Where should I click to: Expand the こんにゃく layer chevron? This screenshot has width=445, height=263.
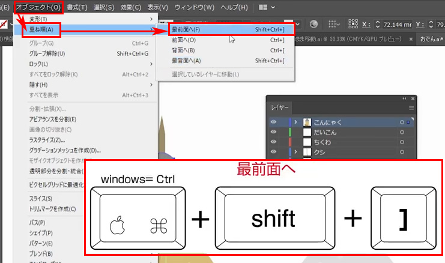[x=295, y=122]
